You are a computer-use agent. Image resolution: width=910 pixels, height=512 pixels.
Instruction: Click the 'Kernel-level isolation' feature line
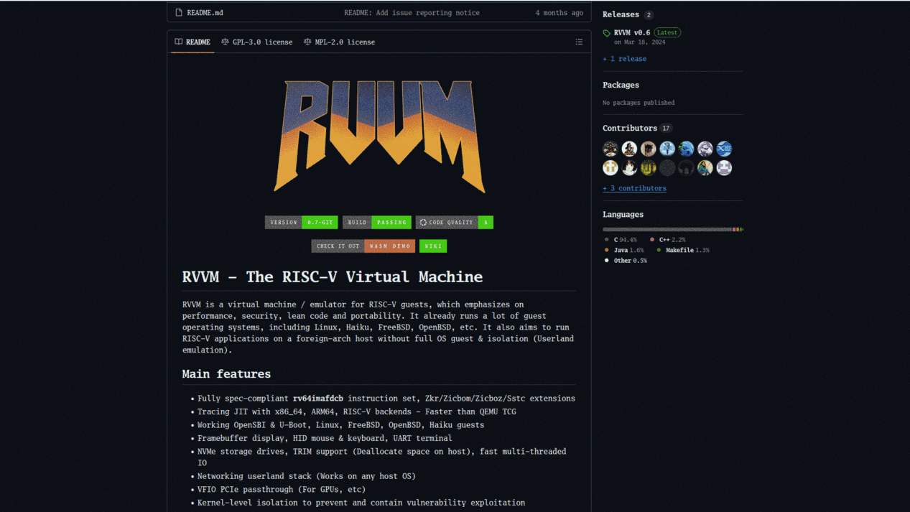361,503
